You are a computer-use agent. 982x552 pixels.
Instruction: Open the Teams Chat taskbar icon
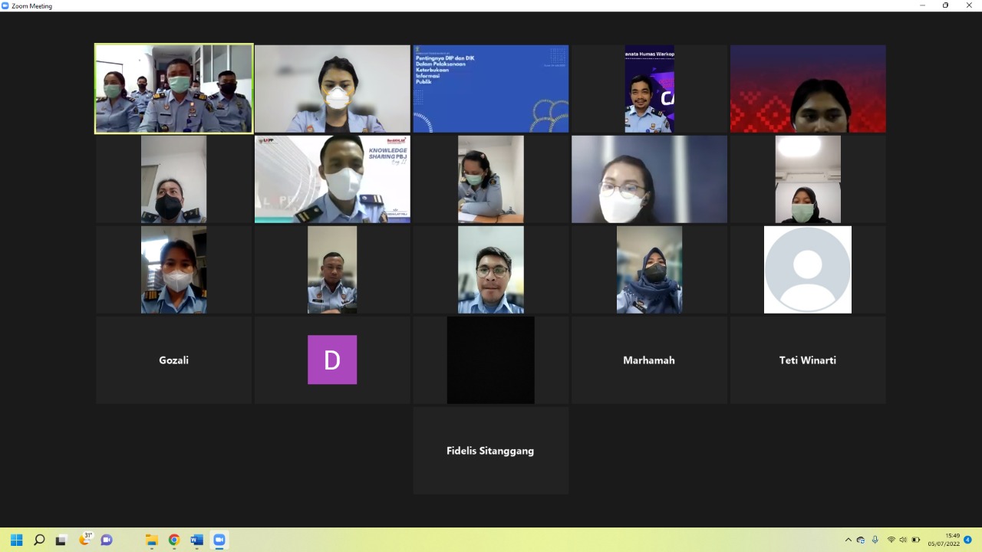pyautogui.click(x=107, y=540)
